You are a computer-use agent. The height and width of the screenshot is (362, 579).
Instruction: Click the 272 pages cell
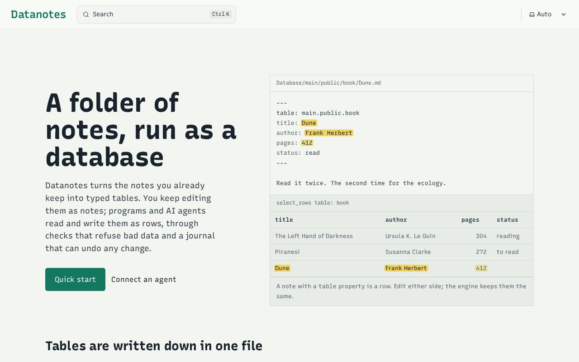tap(481, 252)
